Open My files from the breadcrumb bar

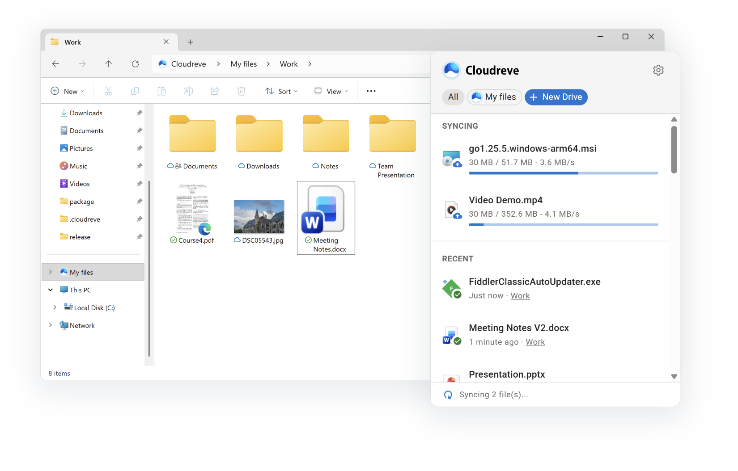tap(243, 64)
